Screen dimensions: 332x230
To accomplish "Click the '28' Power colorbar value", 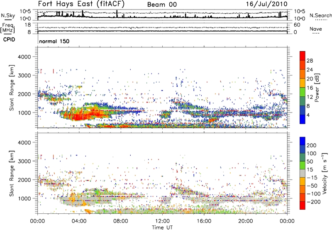I will click(310, 61).
